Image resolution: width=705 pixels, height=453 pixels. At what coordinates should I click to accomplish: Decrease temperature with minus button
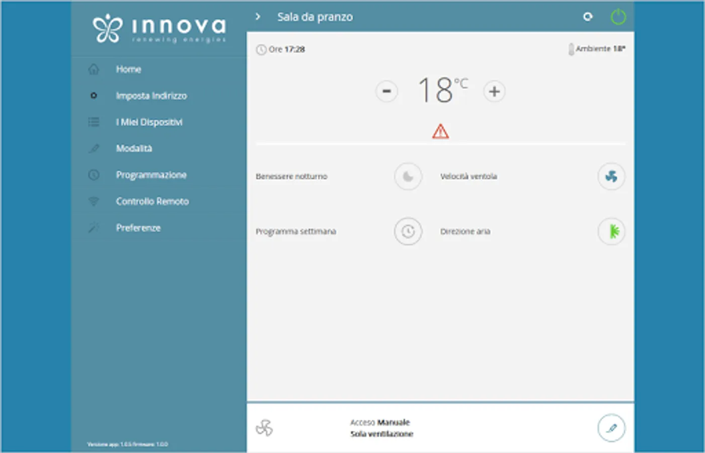click(386, 91)
